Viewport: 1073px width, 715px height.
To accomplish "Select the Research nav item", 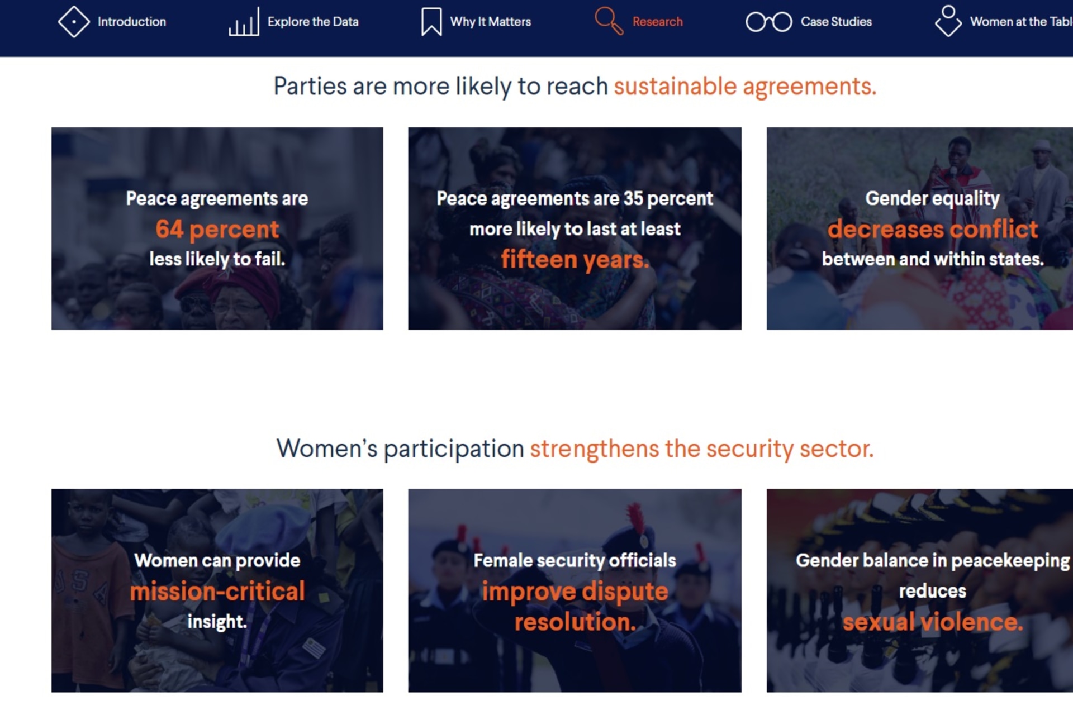I will (657, 22).
